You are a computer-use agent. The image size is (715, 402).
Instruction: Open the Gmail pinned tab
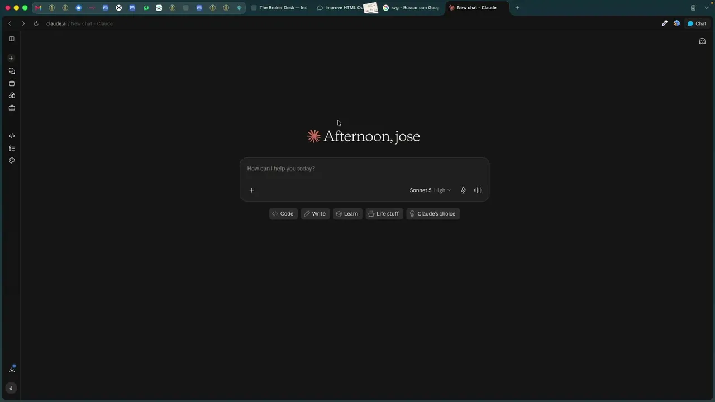point(38,8)
